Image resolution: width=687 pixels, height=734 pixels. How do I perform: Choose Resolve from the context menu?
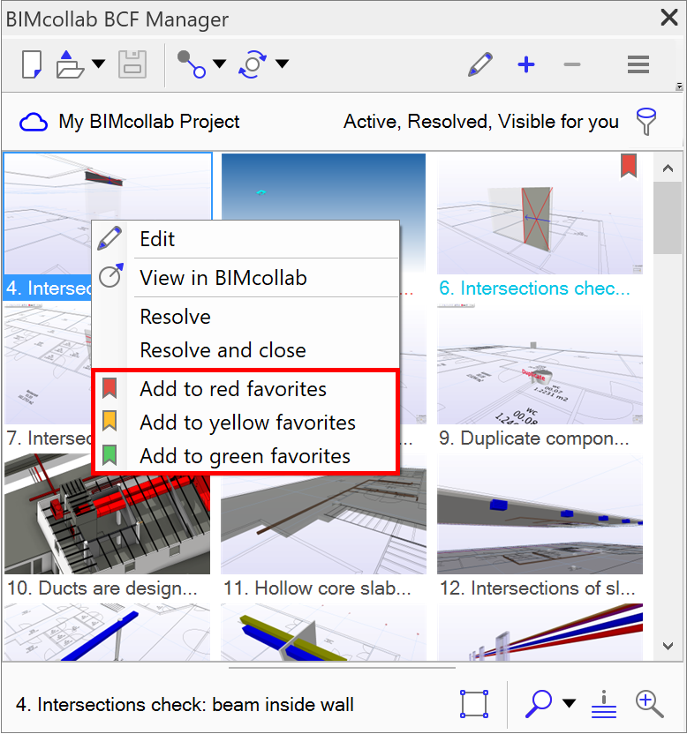(245, 317)
